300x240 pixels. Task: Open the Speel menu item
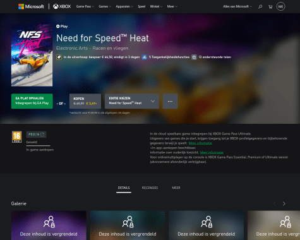tap(141, 6)
